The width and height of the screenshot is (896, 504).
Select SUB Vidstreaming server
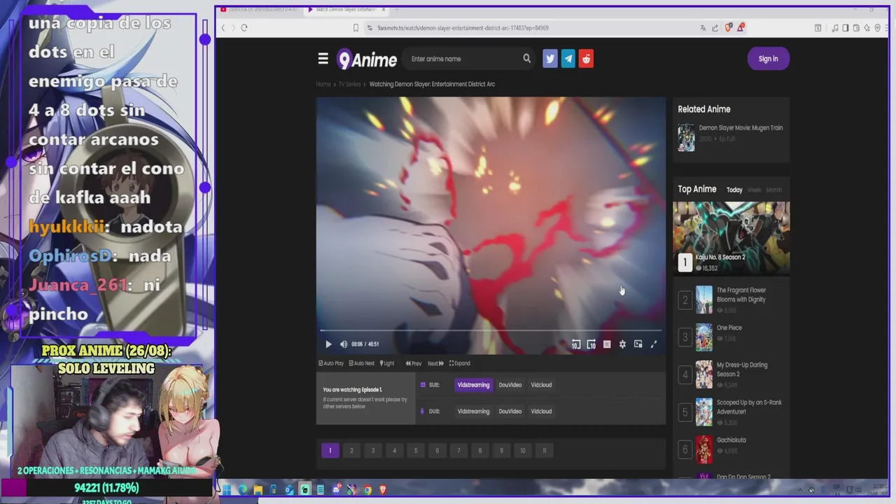(473, 385)
